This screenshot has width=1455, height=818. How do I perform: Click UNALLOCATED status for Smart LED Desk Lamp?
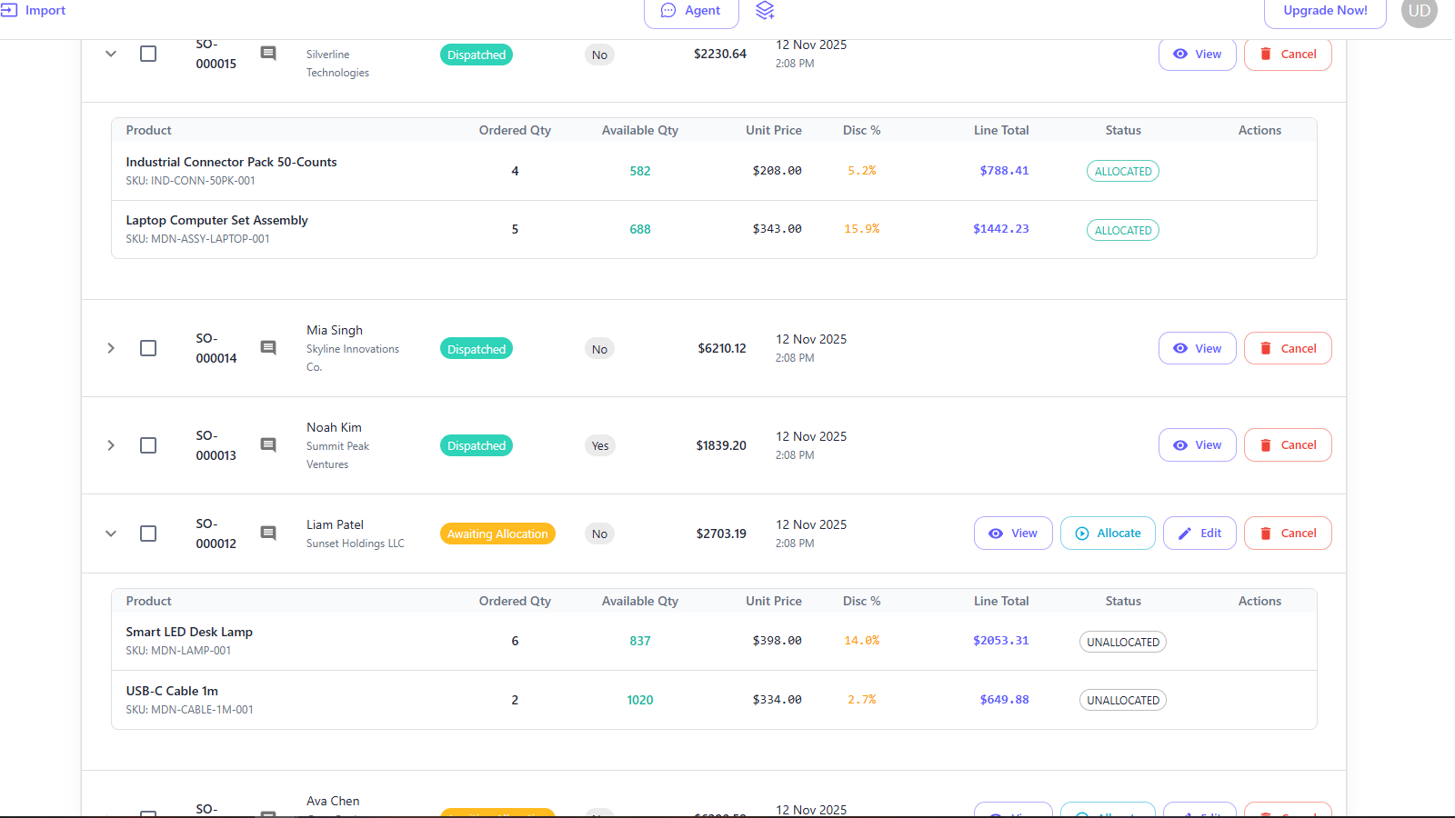[x=1123, y=642]
